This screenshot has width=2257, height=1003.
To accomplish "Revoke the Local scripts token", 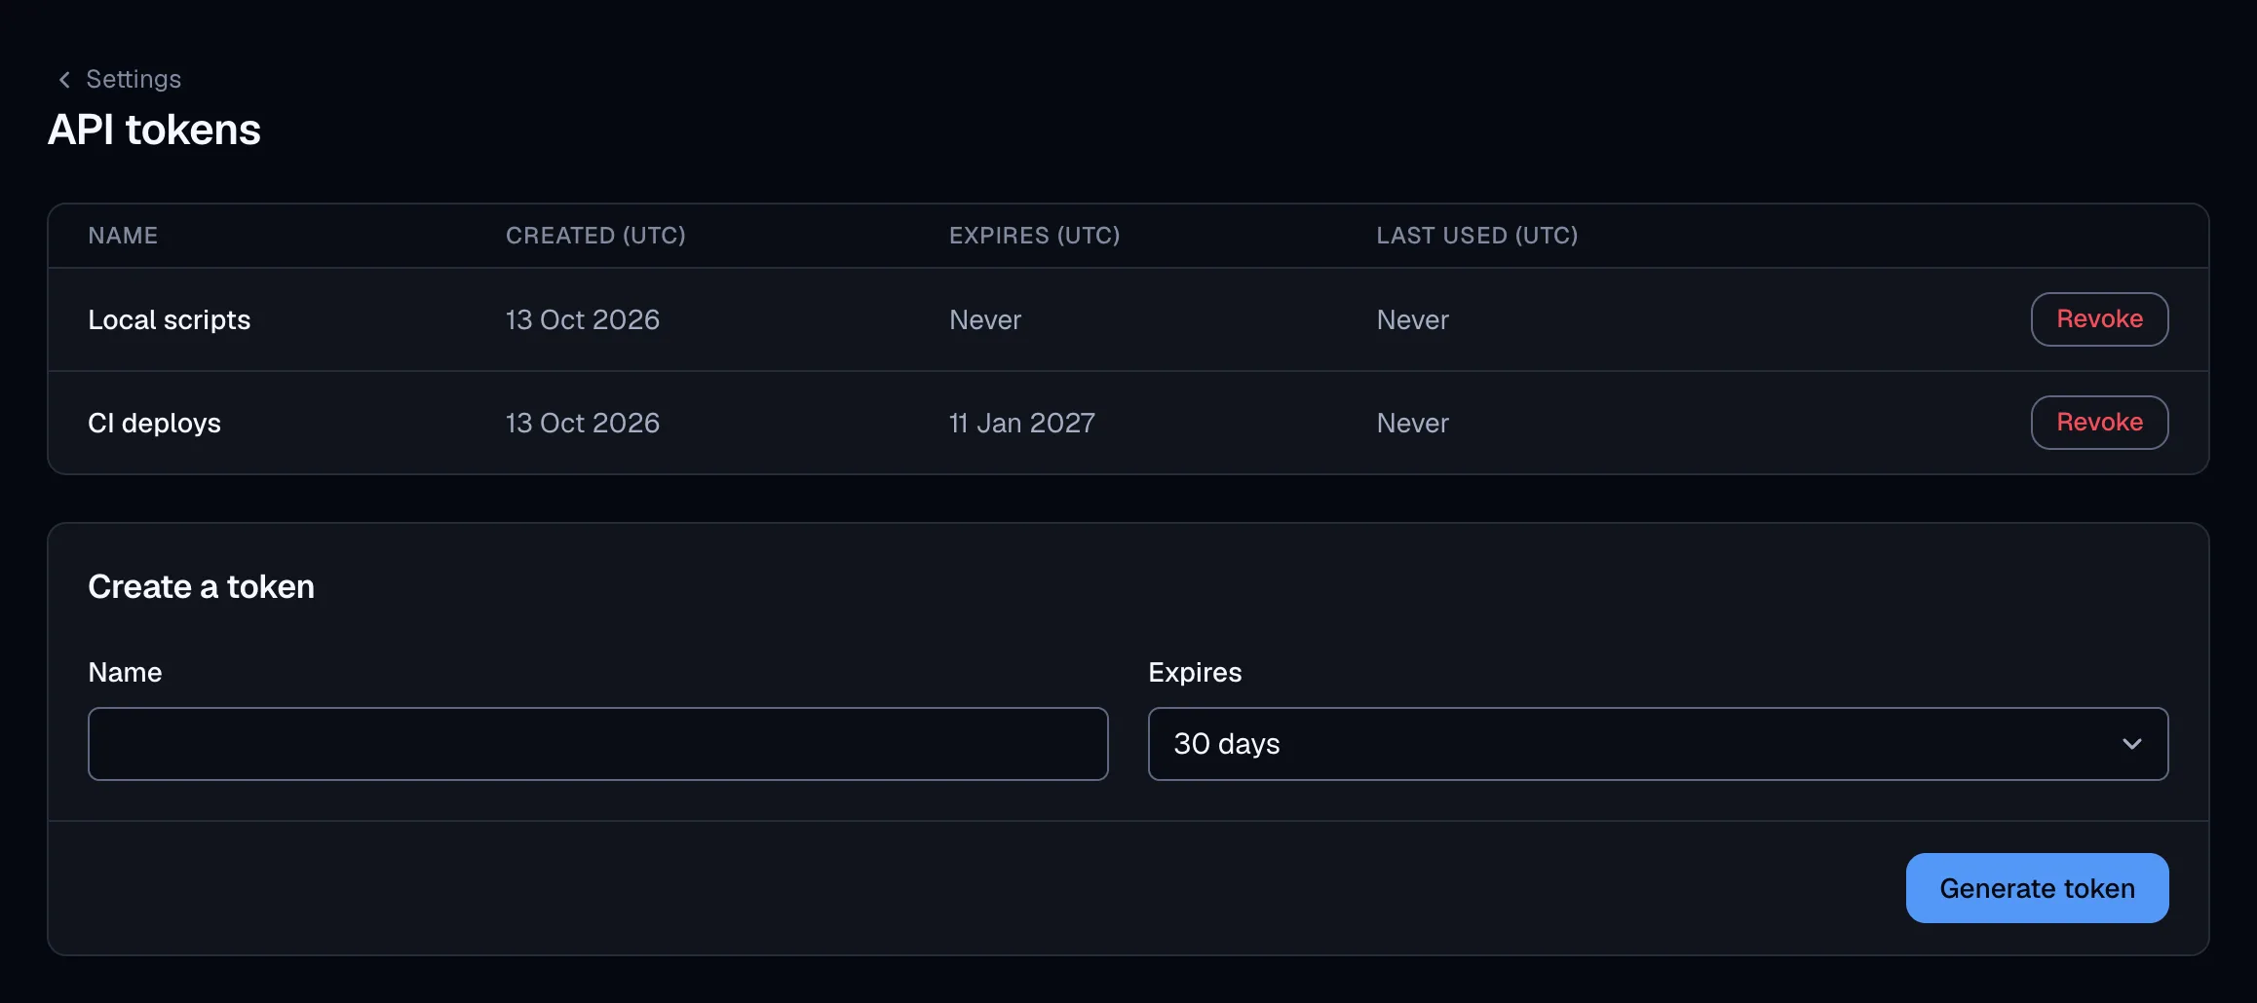I will pyautogui.click(x=2099, y=319).
